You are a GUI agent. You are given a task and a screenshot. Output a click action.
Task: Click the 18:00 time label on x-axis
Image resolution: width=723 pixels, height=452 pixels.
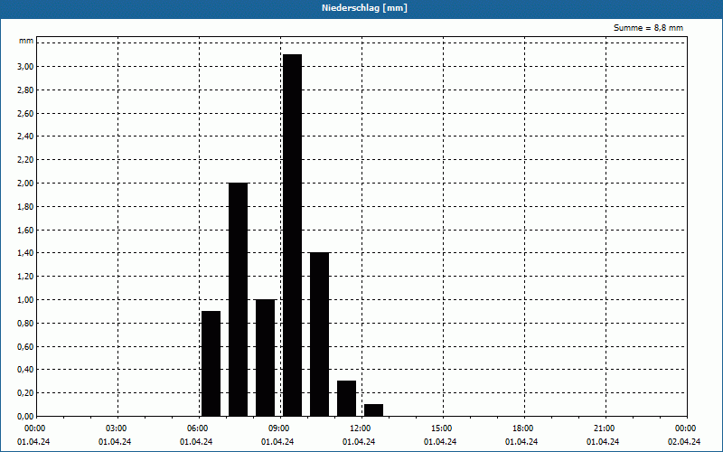522,428
